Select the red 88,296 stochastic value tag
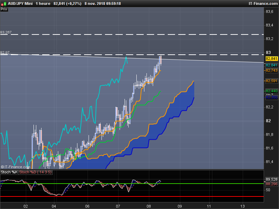279x209 pixels. (x=272, y=184)
